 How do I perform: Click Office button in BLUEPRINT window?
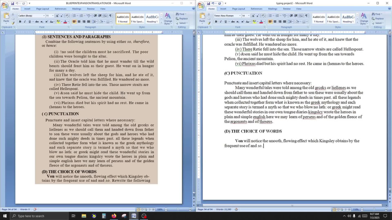(5, 5)
